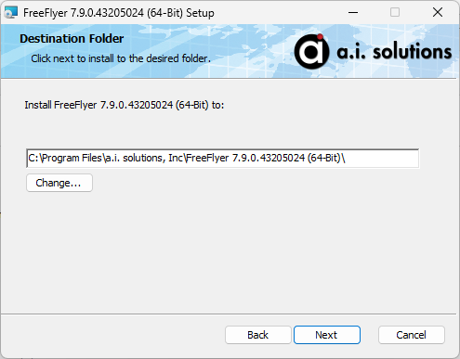Click 'Click next to install' instruction text
460x359 pixels.
pos(121,58)
